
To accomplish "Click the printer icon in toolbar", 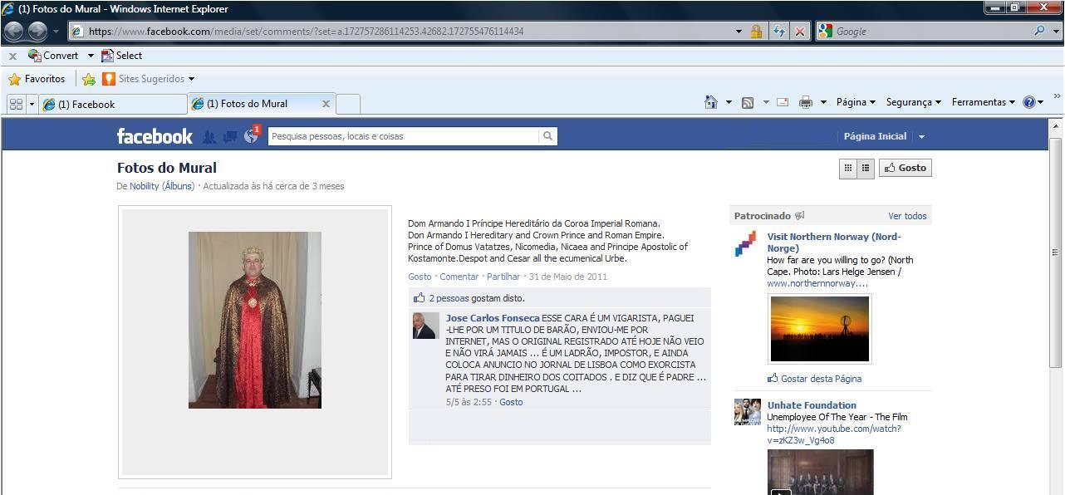I will 805,102.
